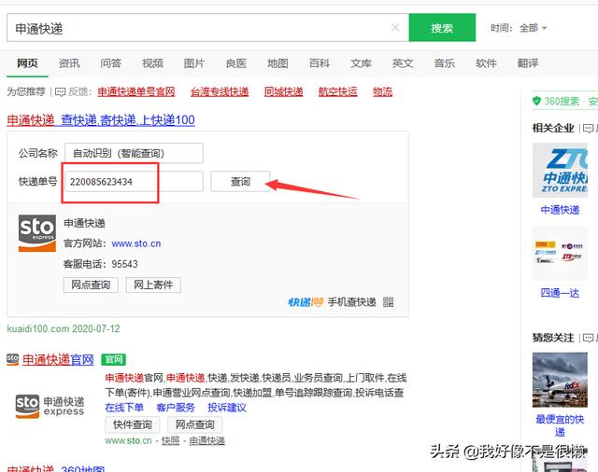This screenshot has height=472, width=598.
Task: Open the 问答 tab
Action: (110, 63)
